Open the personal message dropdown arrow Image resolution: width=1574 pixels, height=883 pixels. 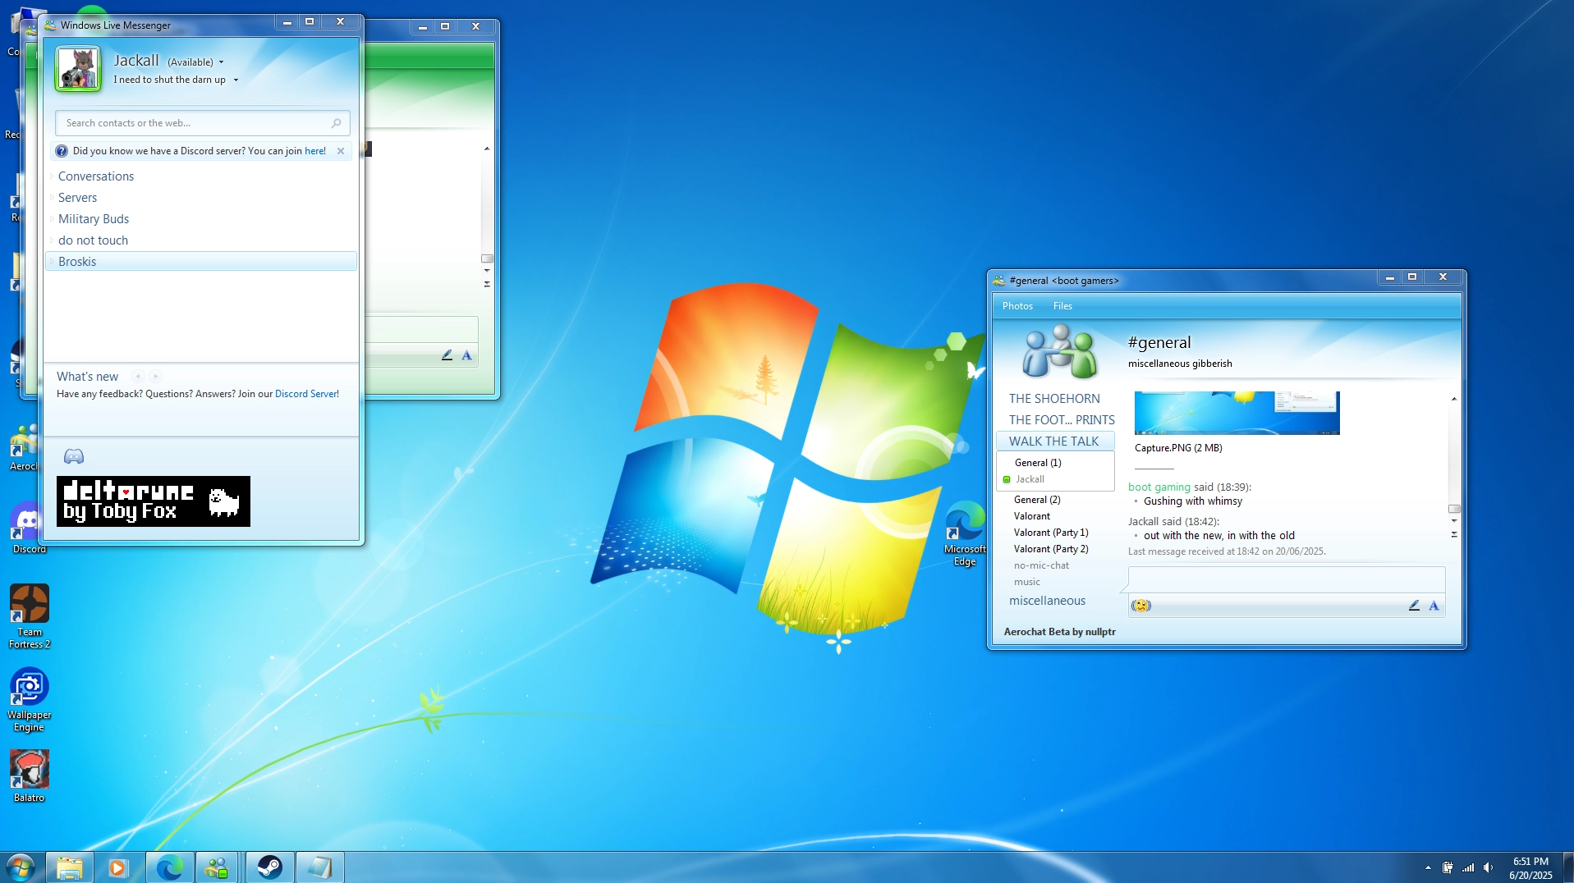click(236, 80)
